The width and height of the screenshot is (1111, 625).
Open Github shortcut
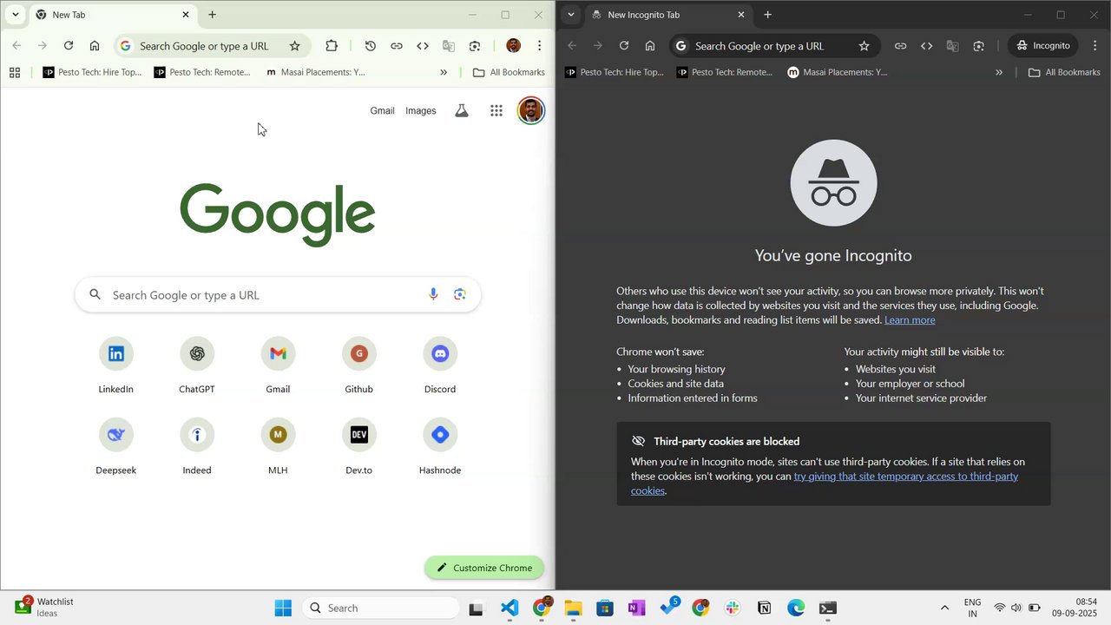pos(359,365)
